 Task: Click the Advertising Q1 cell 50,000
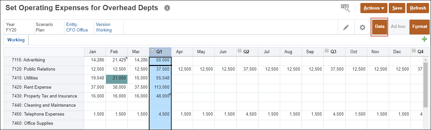coord(160,61)
